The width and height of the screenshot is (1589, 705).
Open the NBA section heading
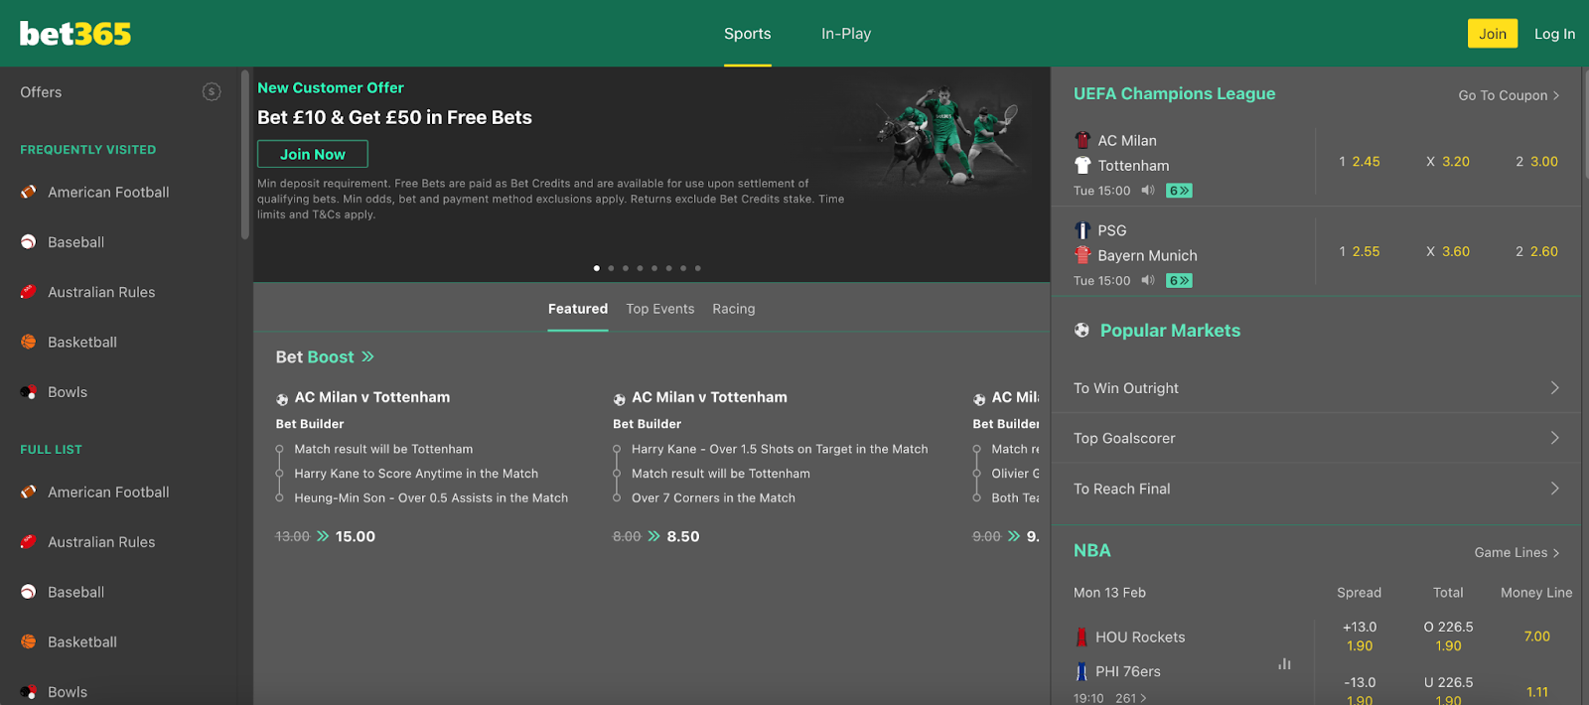(1092, 550)
